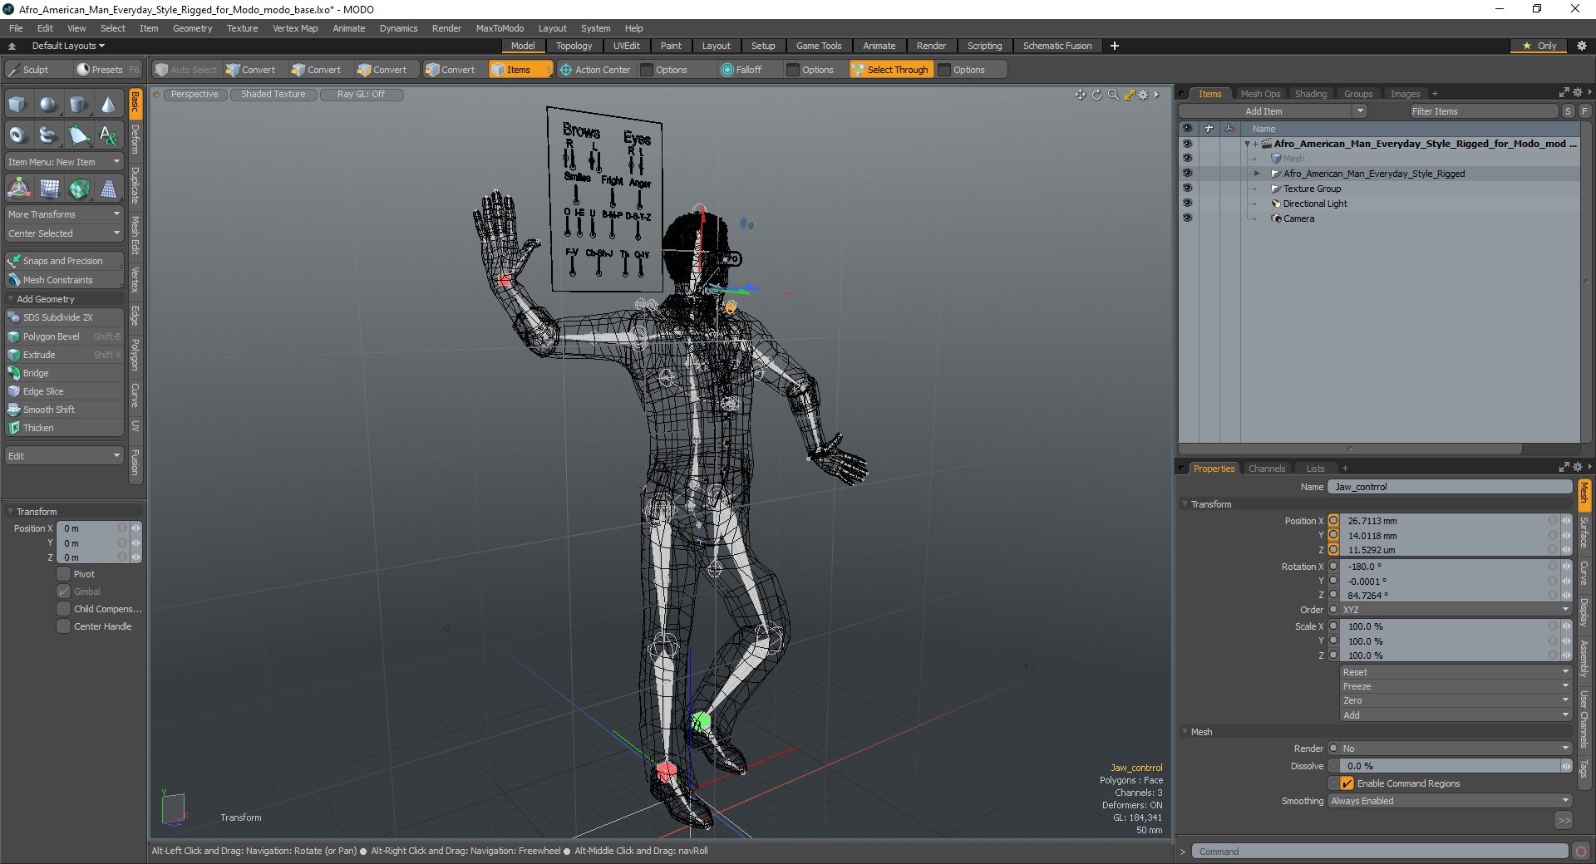Click the Snaps and Precision button
Image resolution: width=1596 pixels, height=864 pixels.
(x=65, y=261)
